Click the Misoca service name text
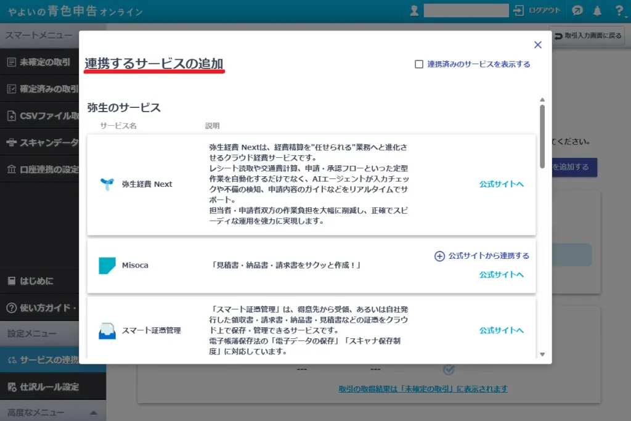631x421 pixels. [135, 266]
